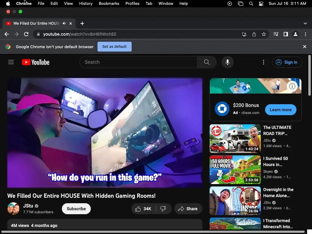Click the youtube.com URL in address bar
The image size is (312, 234).
[x=80, y=34]
